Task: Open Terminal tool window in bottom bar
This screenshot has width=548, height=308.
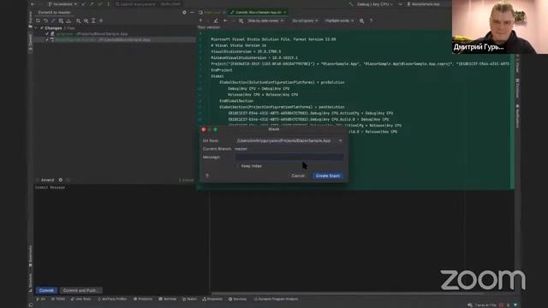Action: click(168, 299)
